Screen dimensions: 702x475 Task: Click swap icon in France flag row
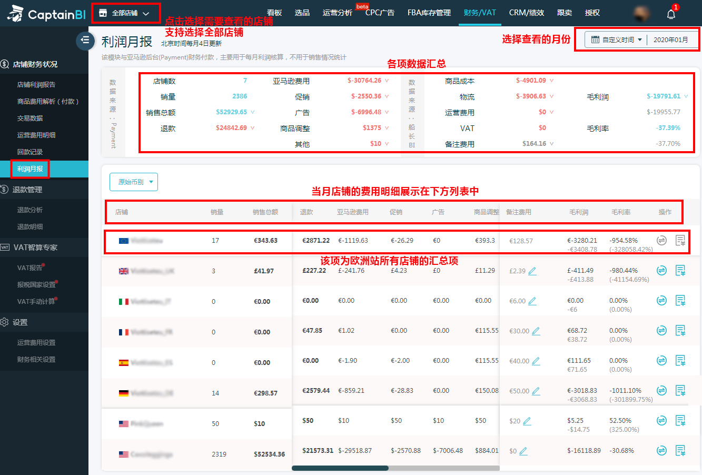662,330
